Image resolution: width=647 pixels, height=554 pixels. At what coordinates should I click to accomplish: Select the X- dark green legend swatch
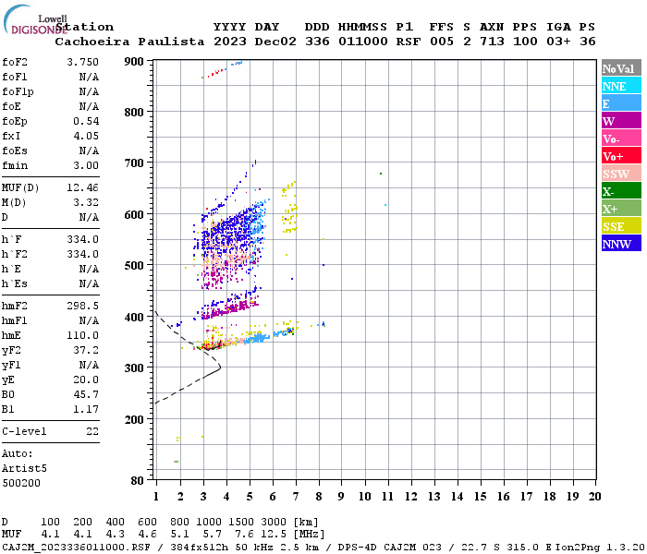(x=621, y=191)
